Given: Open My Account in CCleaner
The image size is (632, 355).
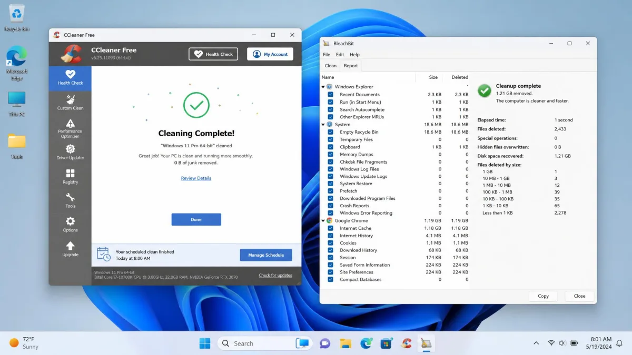Looking at the screenshot, I should click(270, 54).
